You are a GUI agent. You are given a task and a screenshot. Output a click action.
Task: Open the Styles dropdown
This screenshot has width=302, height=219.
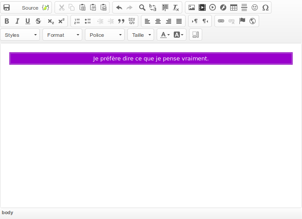[20, 35]
